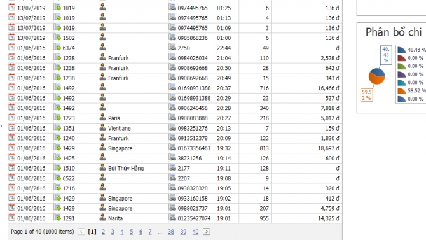The image size is (426, 240).
Task: Click extension icon beside 1425
Action: pos(57,157)
